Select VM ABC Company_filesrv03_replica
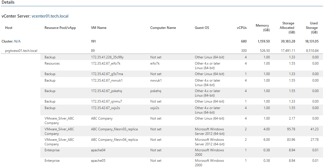The image size is (327, 168). point(114,129)
